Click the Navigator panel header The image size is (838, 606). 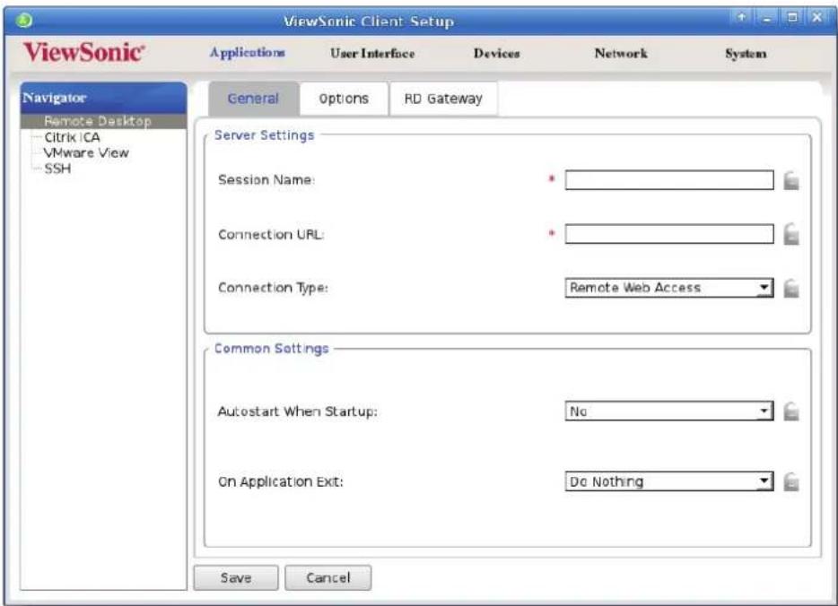tap(104, 98)
